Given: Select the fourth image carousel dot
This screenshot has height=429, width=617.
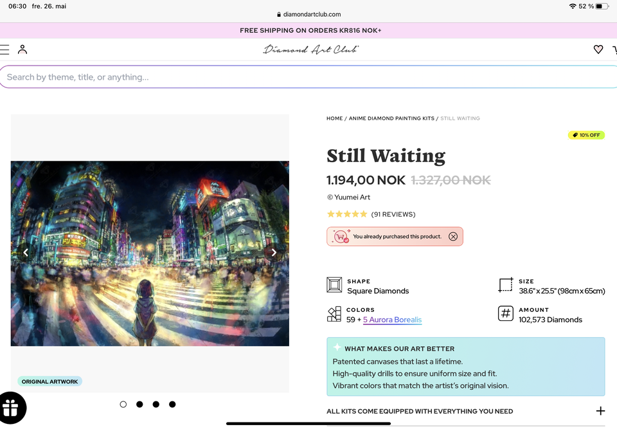Looking at the screenshot, I should tap(172, 405).
